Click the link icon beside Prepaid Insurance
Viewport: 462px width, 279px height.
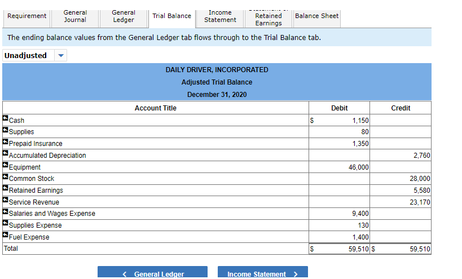(5, 141)
